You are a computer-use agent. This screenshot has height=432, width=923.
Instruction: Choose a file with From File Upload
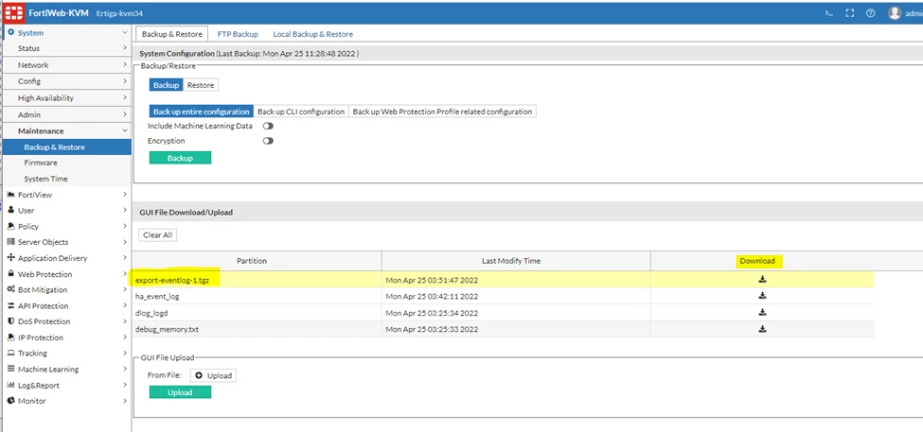pyautogui.click(x=213, y=375)
